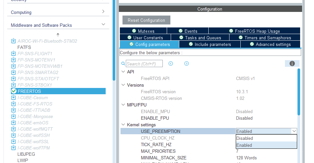Select the USE_PREEMPTION parameter label
The image size is (314, 163).
[160, 131]
